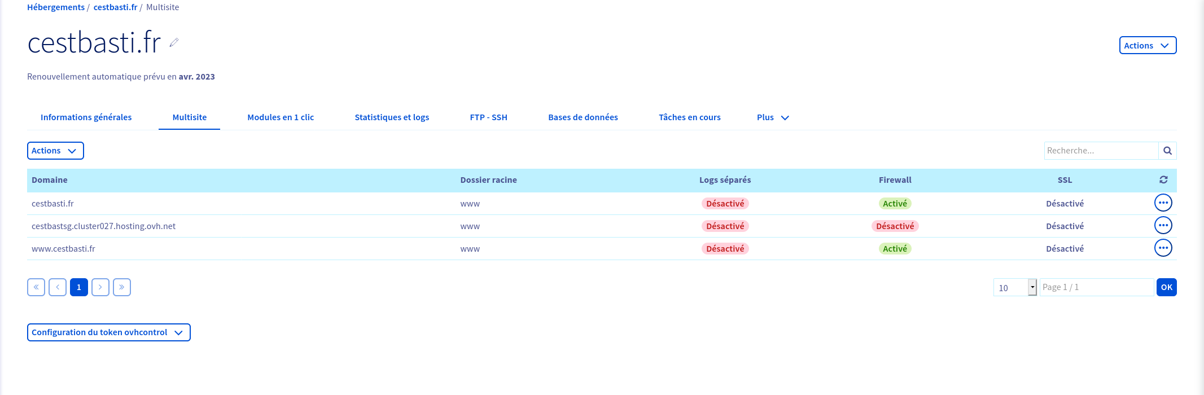The height and width of the screenshot is (395, 1204).
Task: Click the next page arrow
Action: coord(100,287)
